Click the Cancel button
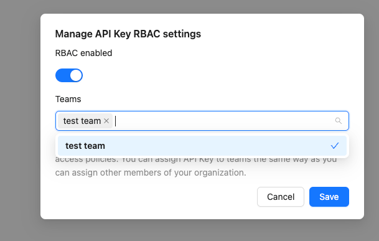The image size is (379, 241). click(281, 197)
